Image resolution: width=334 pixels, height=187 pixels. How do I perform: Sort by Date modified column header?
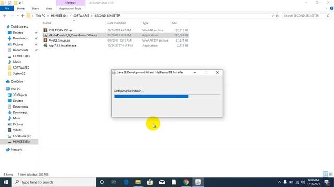(x=116, y=23)
